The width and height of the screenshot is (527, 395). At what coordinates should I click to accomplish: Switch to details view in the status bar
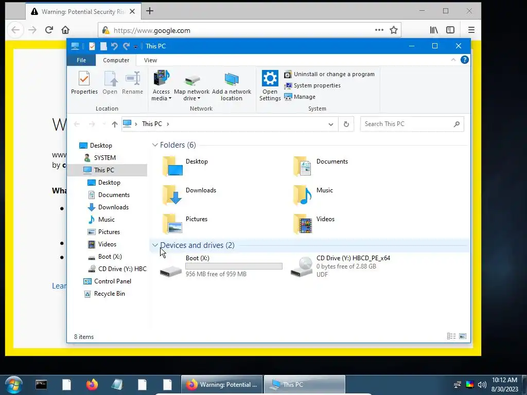[451, 336]
